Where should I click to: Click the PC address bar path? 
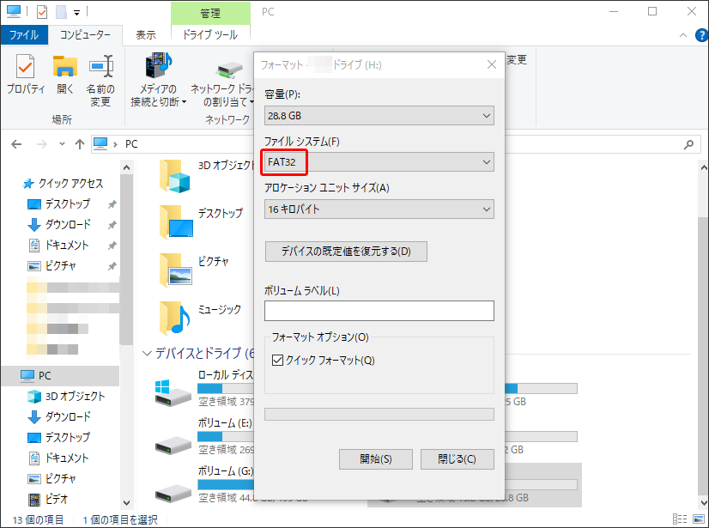point(131,144)
